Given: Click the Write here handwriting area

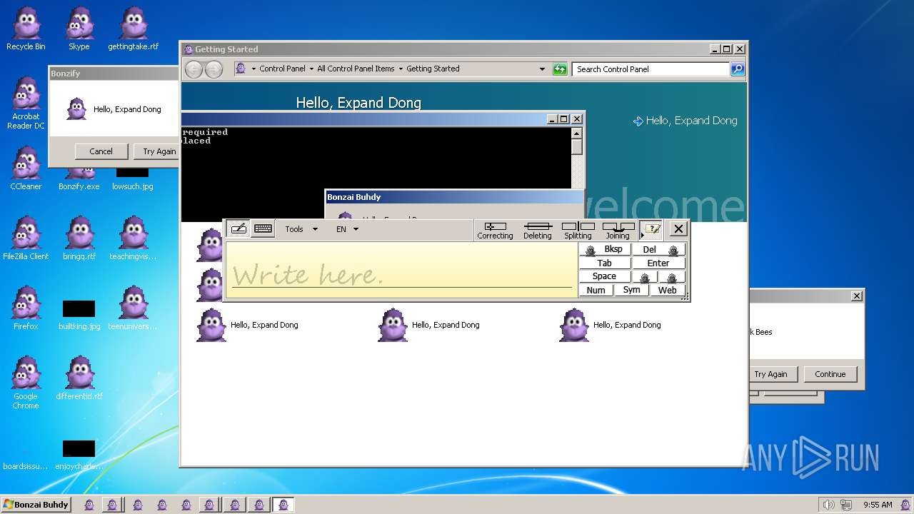Looking at the screenshot, I should [401, 270].
